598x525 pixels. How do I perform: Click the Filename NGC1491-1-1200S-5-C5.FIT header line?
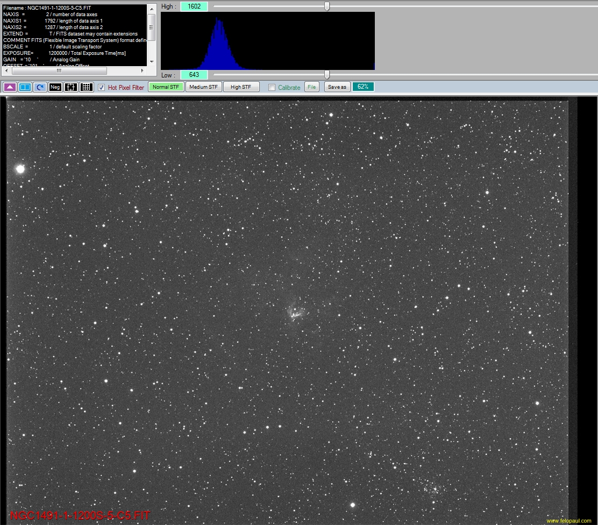tap(47, 8)
